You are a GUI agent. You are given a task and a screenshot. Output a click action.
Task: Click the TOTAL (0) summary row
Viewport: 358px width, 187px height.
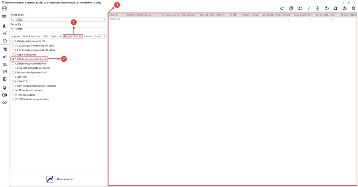coord(232,19)
